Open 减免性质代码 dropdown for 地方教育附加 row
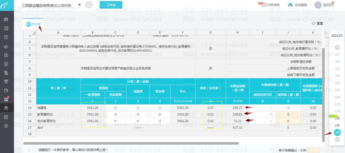This screenshot has width=345, height=153. click(271, 121)
